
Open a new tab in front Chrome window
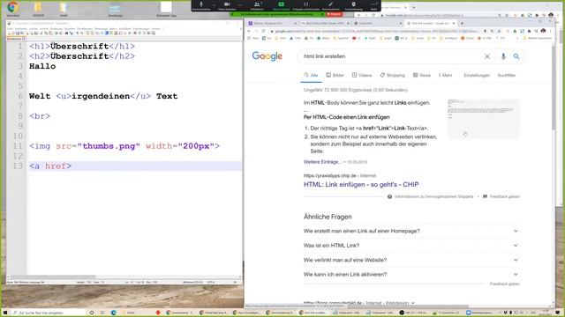(462, 24)
